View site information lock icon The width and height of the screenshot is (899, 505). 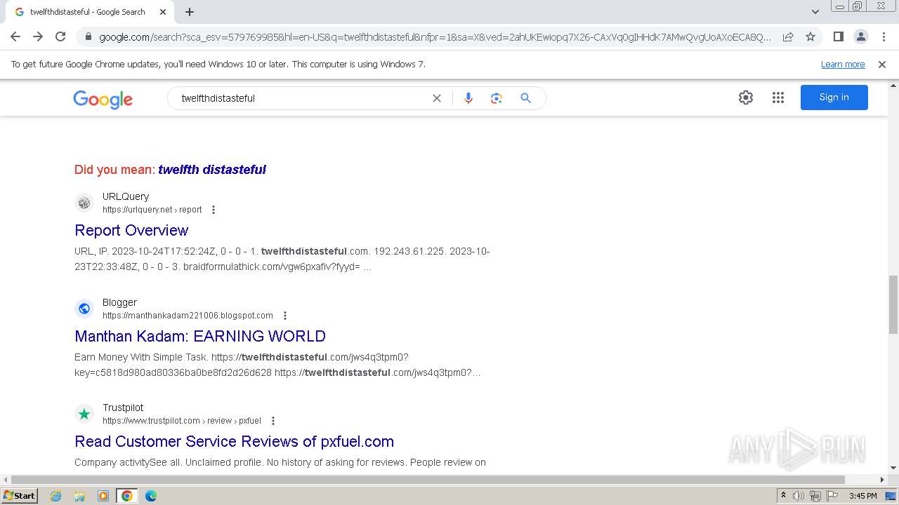click(x=88, y=36)
